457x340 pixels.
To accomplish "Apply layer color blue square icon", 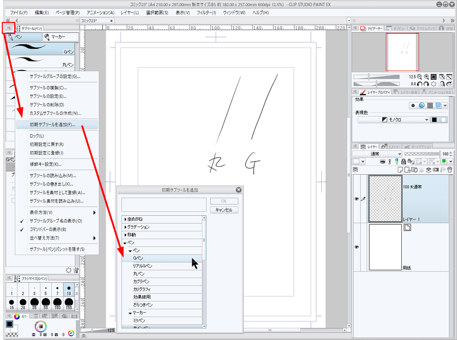I will coord(438,106).
